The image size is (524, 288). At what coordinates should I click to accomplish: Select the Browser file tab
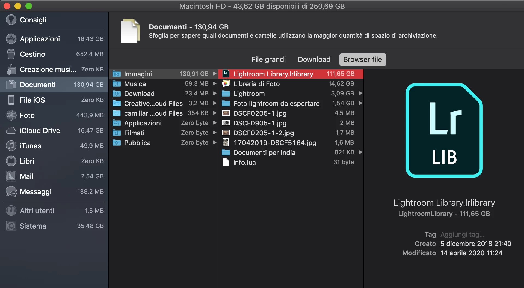[x=363, y=59]
